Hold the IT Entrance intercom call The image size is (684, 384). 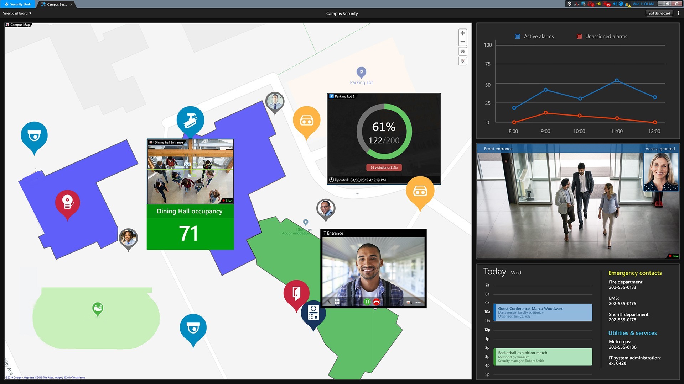[367, 302]
